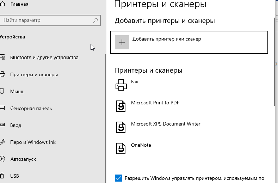Click the plus icon to add printer
Image resolution: width=278 pixels, height=183 pixels.
[122, 42]
